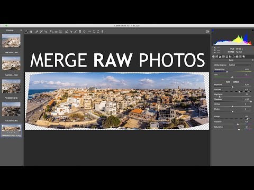
Task: Open the Filmstrip panel menu
Action: point(21,31)
